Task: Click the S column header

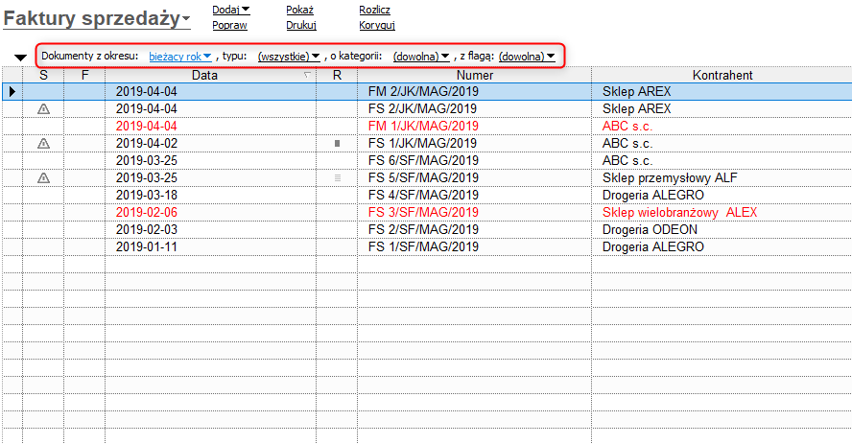Action: (43, 75)
